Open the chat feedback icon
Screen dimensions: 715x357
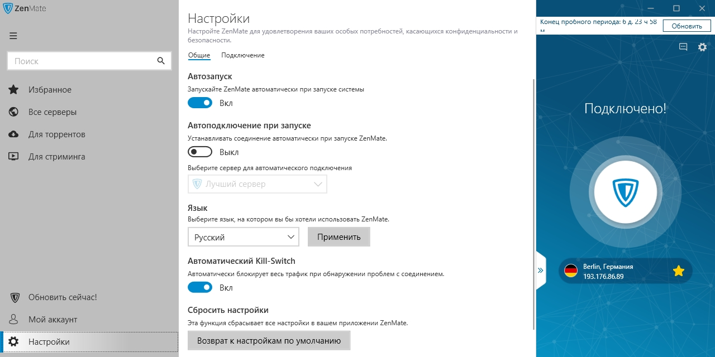click(x=683, y=47)
